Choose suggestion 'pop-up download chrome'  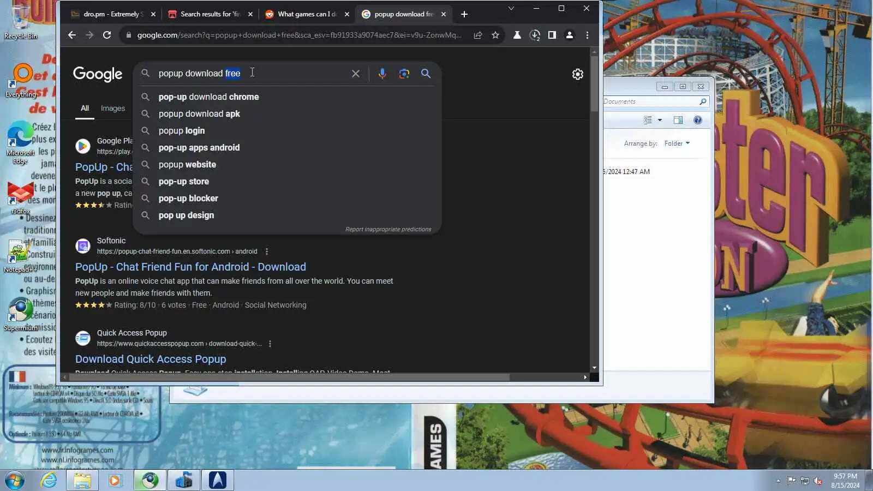[287, 97]
